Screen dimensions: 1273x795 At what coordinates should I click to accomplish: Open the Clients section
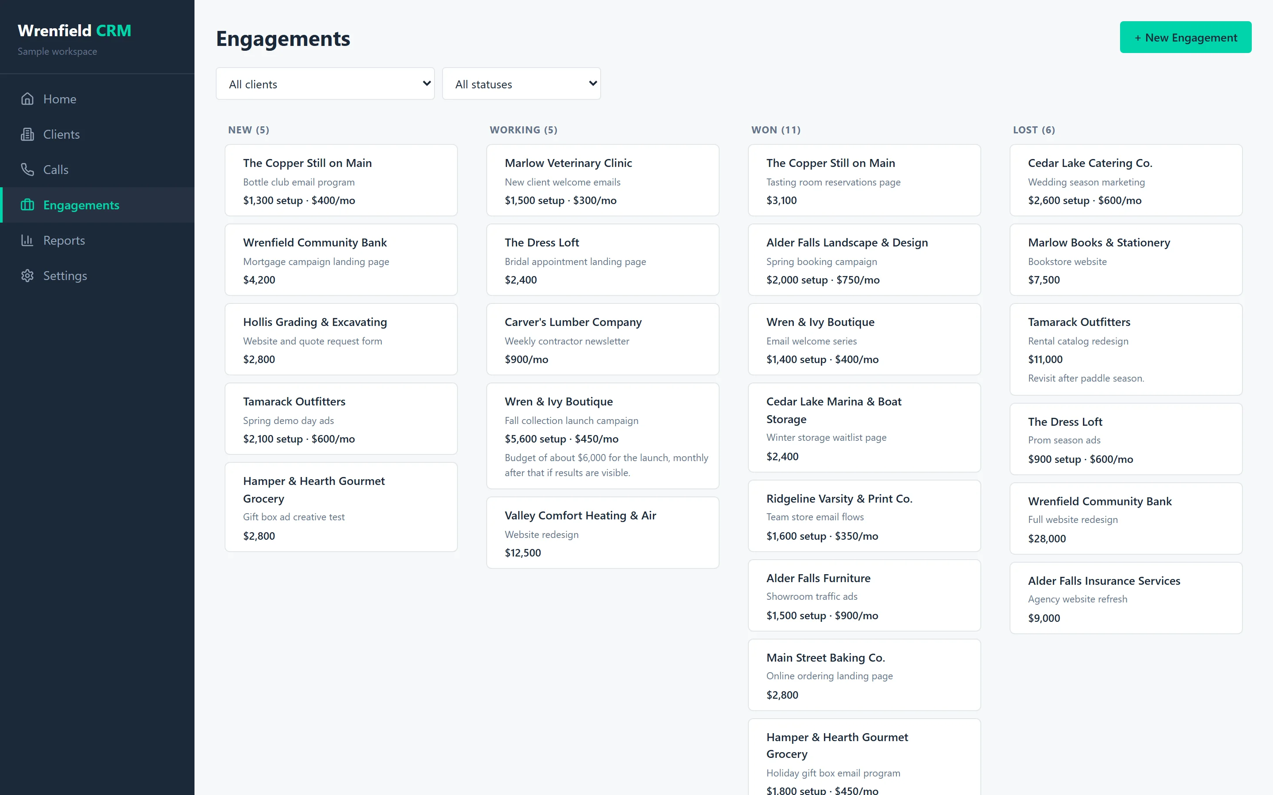97,134
